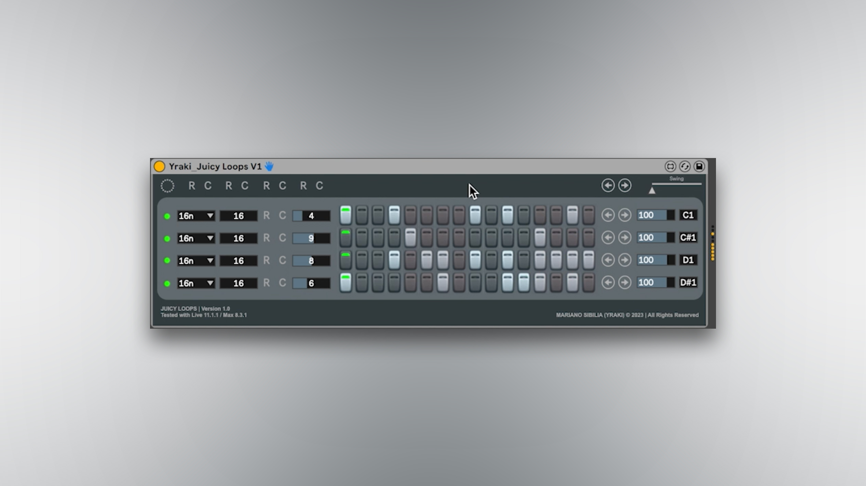Click the device on/off orange button
The height and width of the screenshot is (486, 866).
(x=159, y=166)
